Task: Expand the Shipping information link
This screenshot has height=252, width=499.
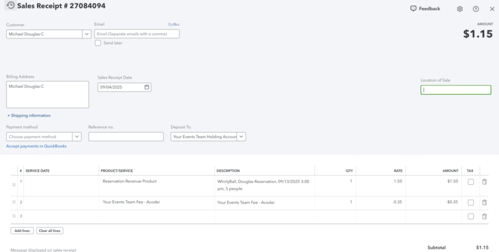Action: point(29,115)
